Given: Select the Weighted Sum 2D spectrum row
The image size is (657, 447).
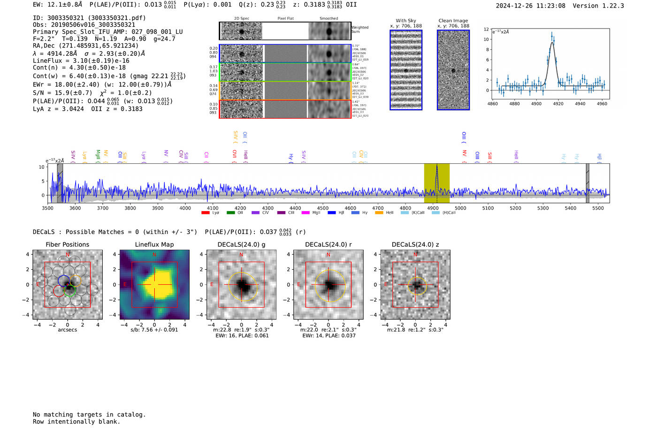Looking at the screenshot, I should [x=285, y=31].
